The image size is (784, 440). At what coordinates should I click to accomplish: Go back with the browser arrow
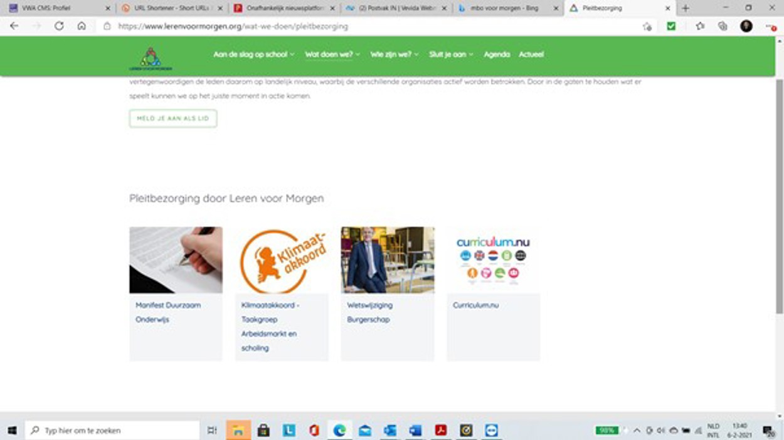pos(14,26)
